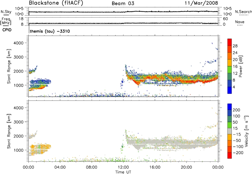The width and height of the screenshot is (252, 174).
Task: Click the Beam 03 label
Action: point(123,3)
